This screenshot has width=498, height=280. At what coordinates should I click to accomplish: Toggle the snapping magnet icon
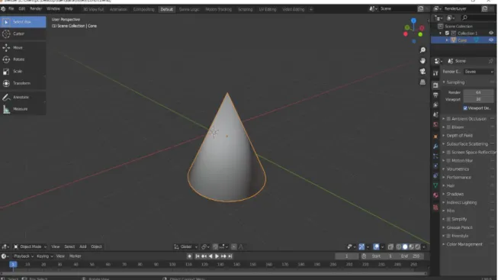[x=215, y=246]
